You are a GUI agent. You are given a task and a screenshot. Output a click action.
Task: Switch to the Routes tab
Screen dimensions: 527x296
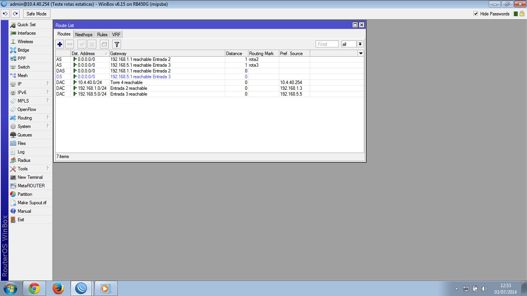[x=64, y=34]
